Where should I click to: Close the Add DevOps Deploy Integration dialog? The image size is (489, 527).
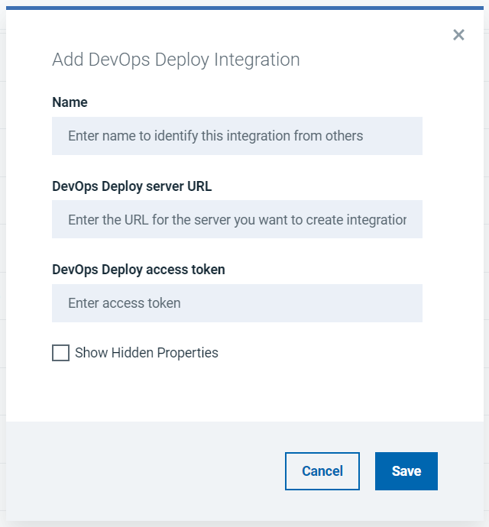click(458, 34)
